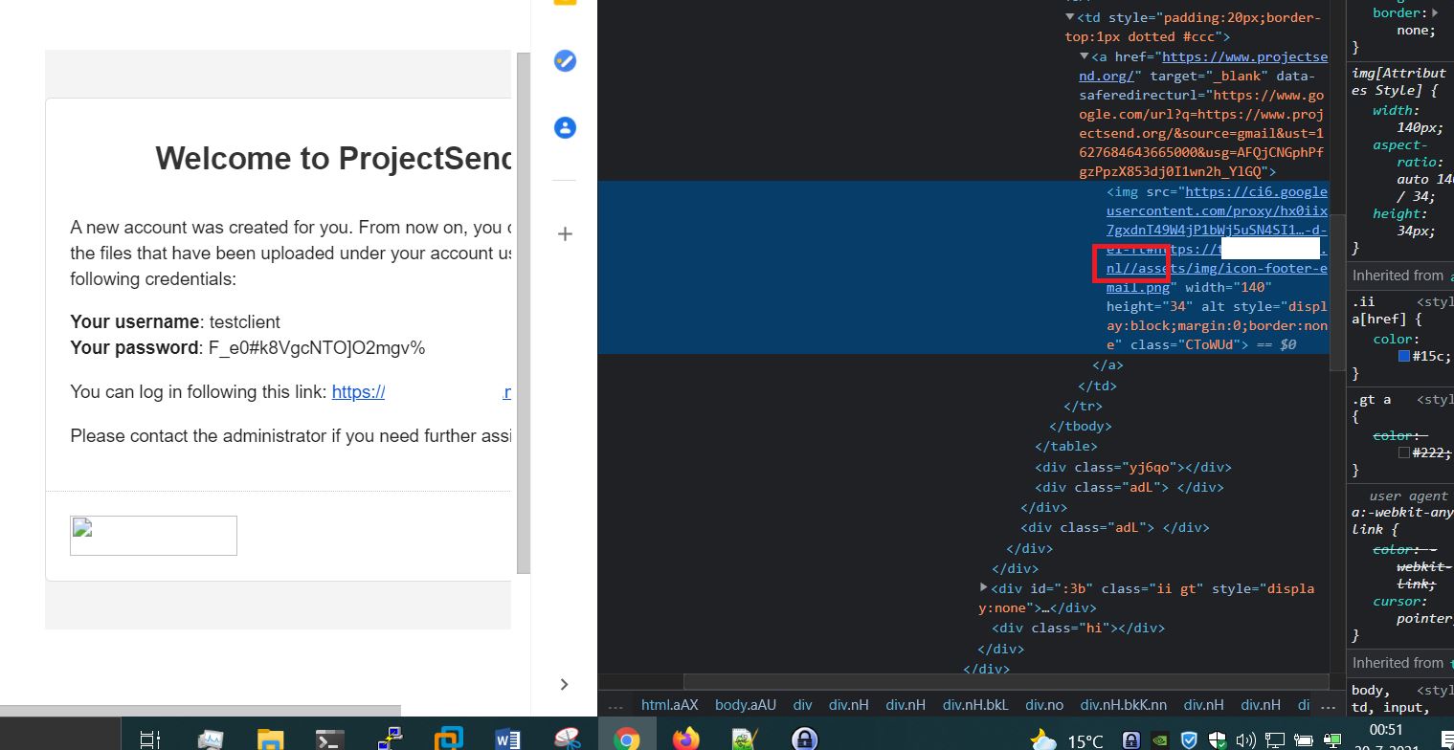Viewport: 1454px width, 750px height.
Task: Collapse the td element's disclosure triangle
Action: pyautogui.click(x=1069, y=17)
